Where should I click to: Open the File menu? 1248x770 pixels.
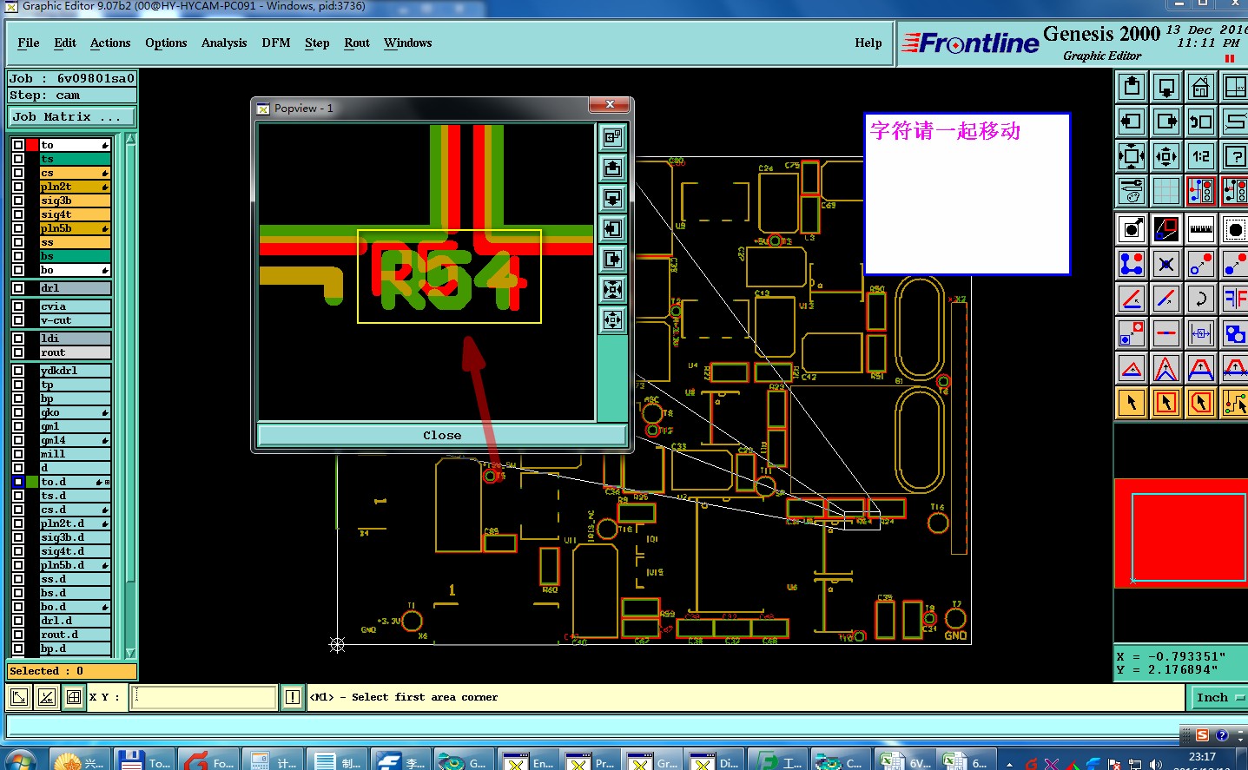[29, 43]
